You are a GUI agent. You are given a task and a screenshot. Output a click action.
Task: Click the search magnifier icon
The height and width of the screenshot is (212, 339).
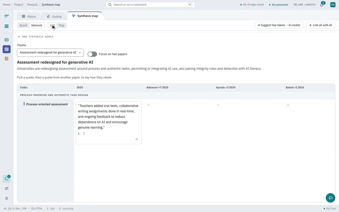click(110, 5)
